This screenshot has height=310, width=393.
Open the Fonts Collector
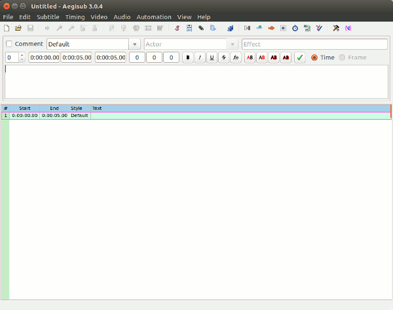tap(213, 28)
